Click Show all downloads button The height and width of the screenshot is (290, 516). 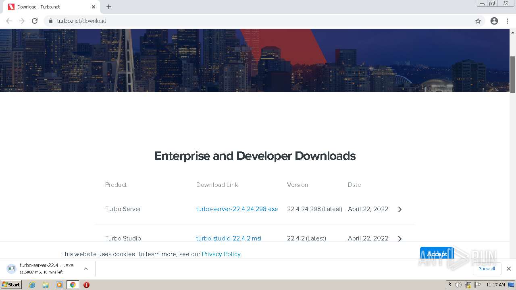pyautogui.click(x=487, y=269)
